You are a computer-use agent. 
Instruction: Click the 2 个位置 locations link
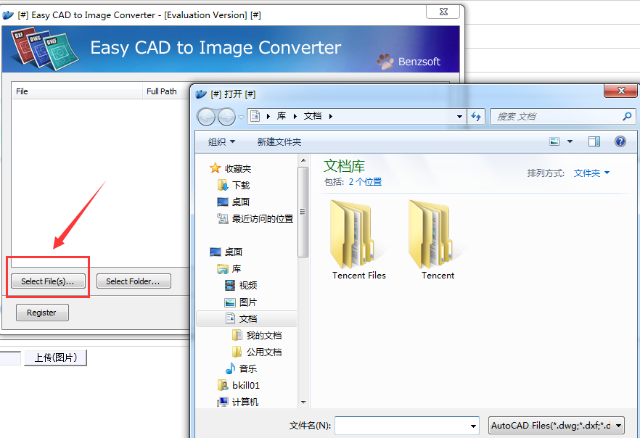(365, 182)
